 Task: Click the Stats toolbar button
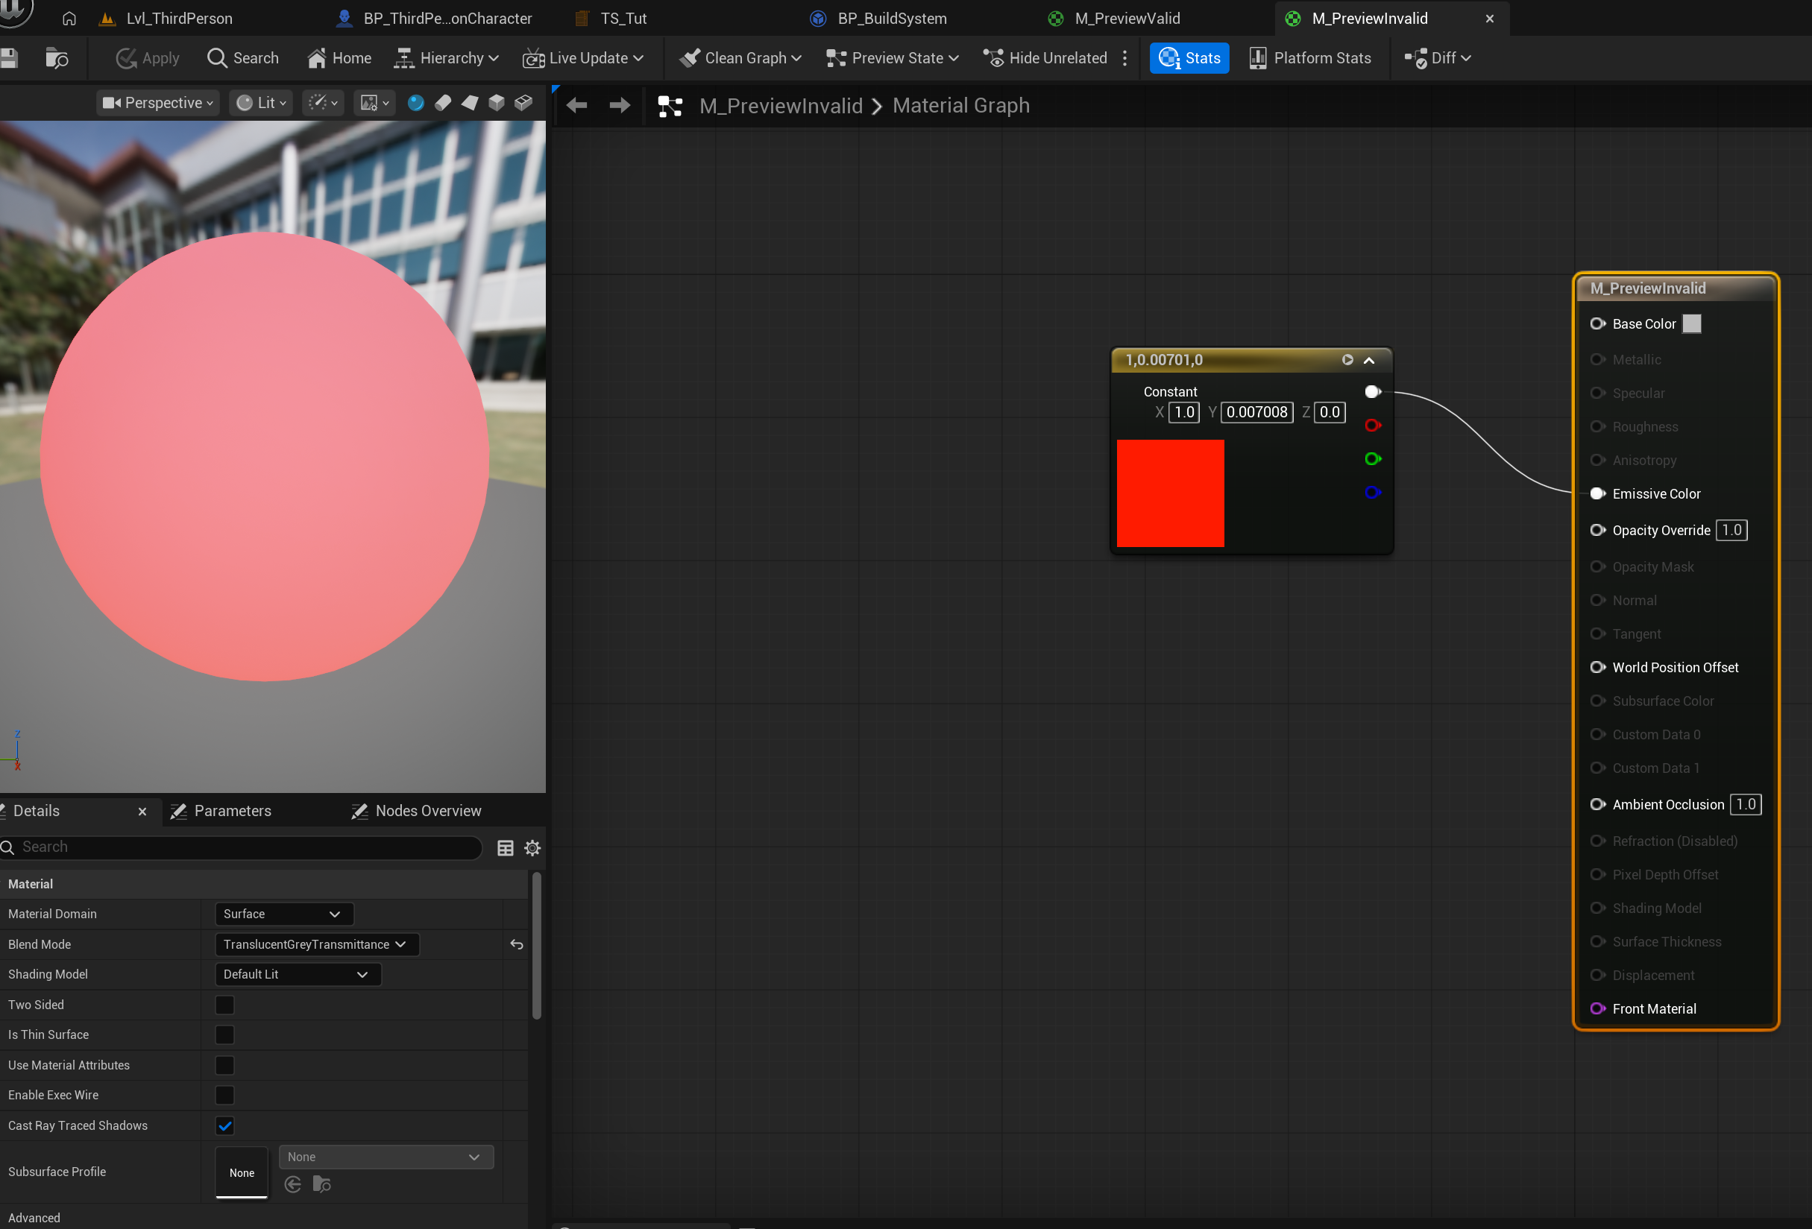[x=1189, y=58]
